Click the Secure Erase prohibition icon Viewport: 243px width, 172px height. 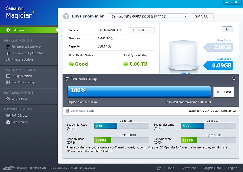pyautogui.click(x=8, y=99)
